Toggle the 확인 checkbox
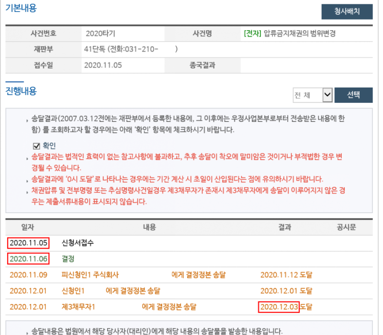 click(x=36, y=146)
